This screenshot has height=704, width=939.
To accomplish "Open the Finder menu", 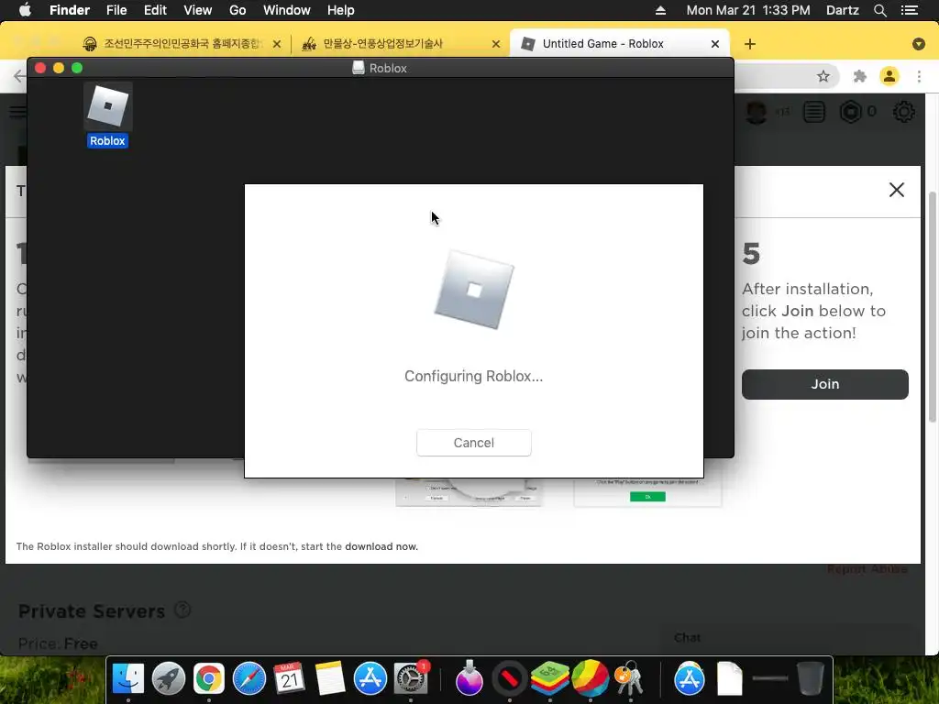I will 70,10.
